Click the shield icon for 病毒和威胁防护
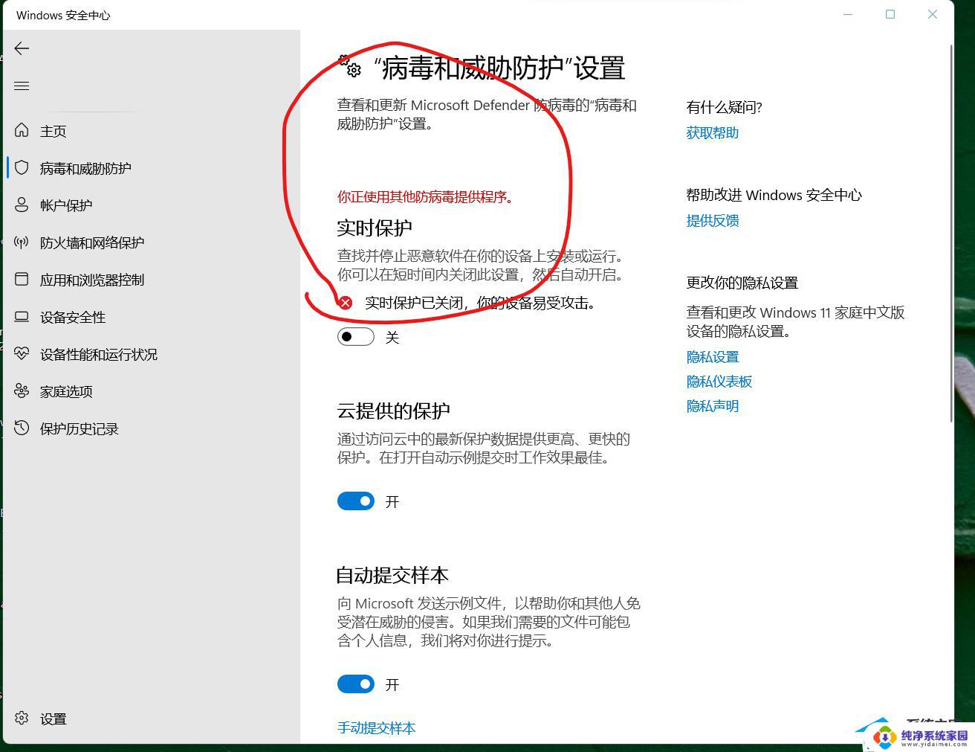The image size is (975, 752). [22, 167]
